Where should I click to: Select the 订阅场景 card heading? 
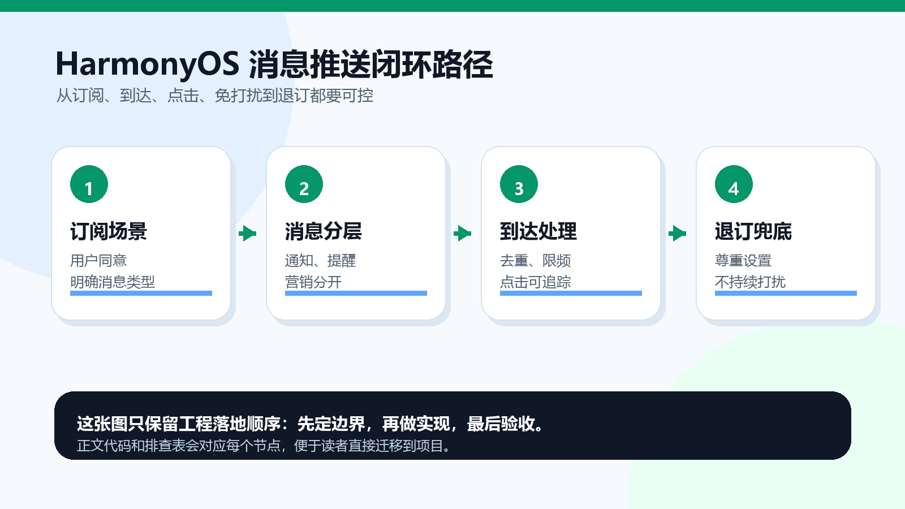[109, 231]
